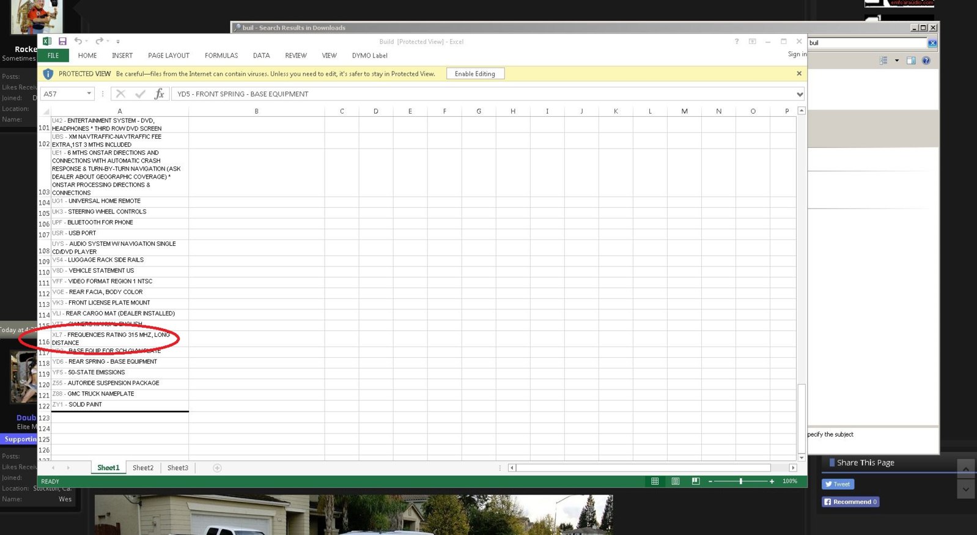Screen dimensions: 977x535
Task: Click the vertical scrollbar up arrow in Excel
Action: click(x=802, y=111)
